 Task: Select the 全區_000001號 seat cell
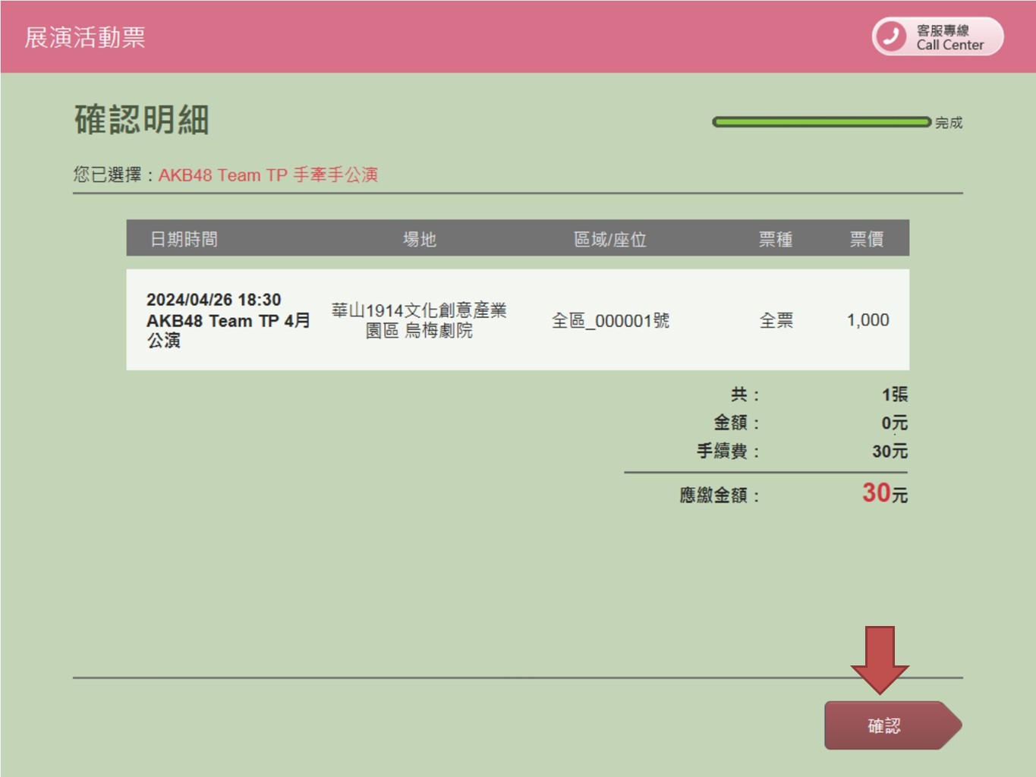pos(610,321)
